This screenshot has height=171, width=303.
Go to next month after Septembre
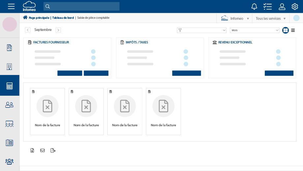click(x=58, y=30)
